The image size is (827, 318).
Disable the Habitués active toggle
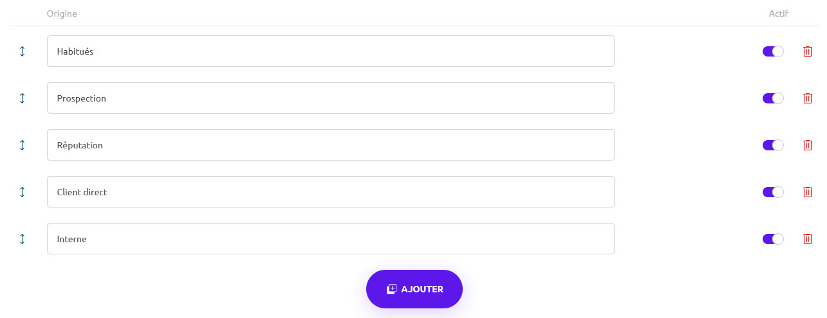tap(773, 51)
